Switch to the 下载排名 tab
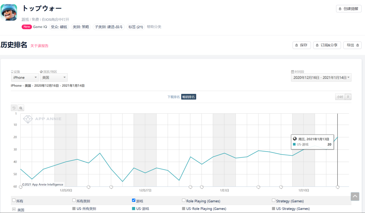 click(x=173, y=97)
